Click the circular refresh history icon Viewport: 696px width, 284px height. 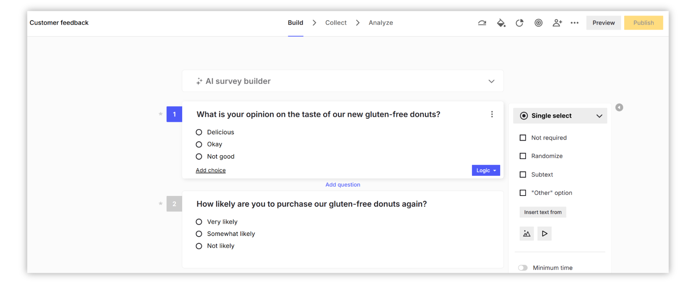click(x=520, y=23)
